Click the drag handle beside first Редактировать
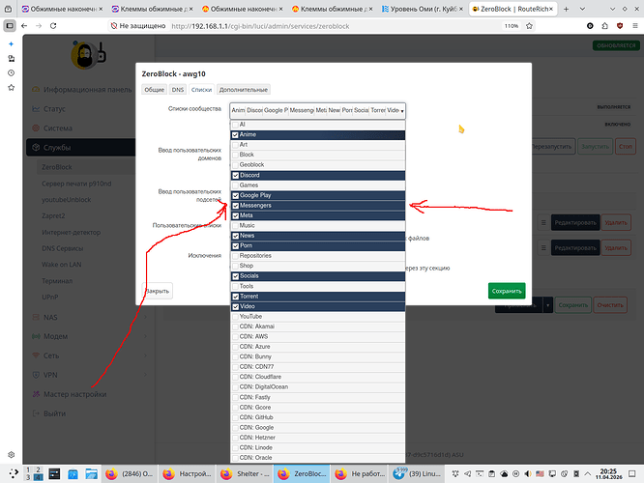Viewport: 644px width, 483px height. [x=543, y=223]
